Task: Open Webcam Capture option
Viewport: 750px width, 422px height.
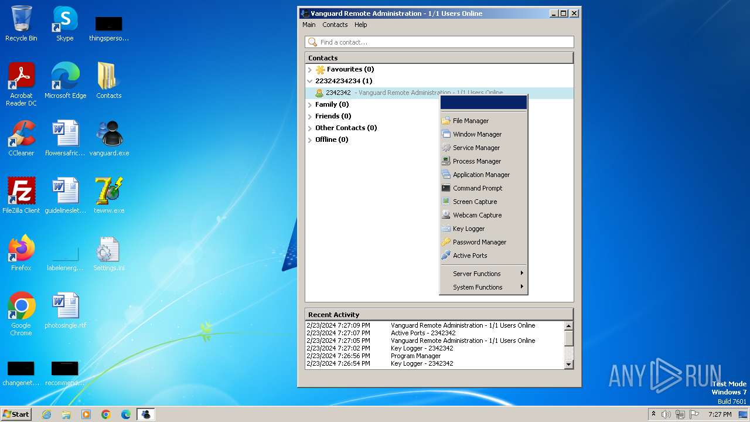Action: click(483, 215)
